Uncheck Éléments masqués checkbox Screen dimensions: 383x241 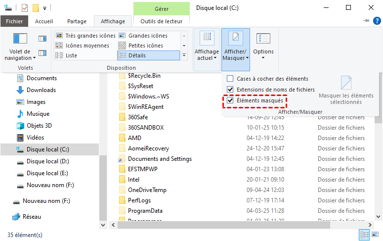click(x=230, y=100)
